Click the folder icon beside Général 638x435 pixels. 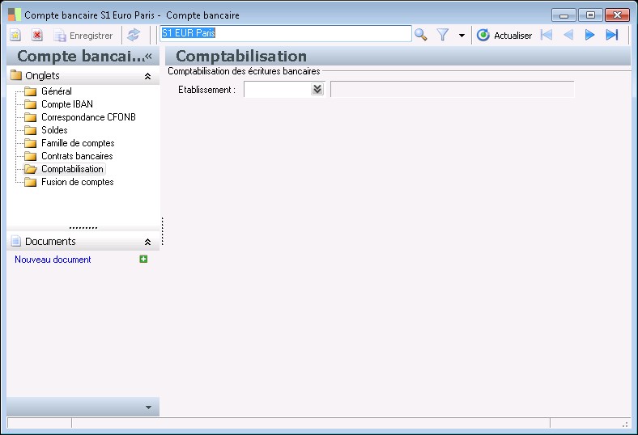click(30, 91)
